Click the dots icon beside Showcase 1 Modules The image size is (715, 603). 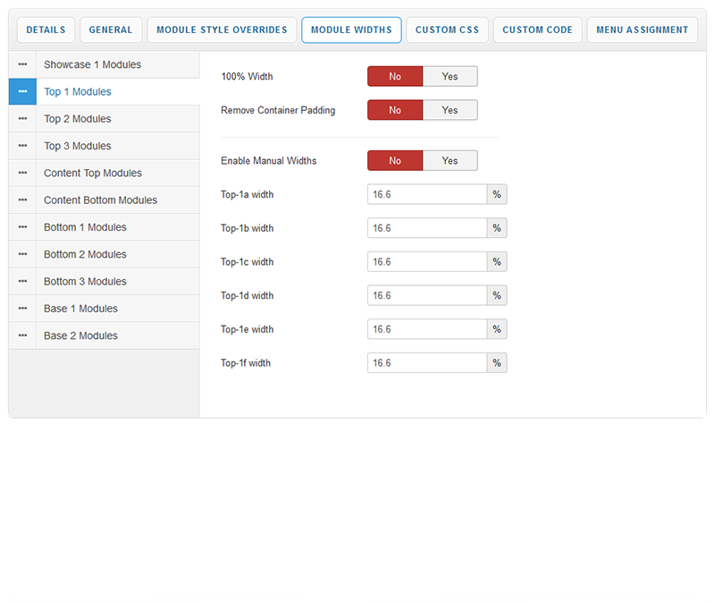tap(22, 64)
